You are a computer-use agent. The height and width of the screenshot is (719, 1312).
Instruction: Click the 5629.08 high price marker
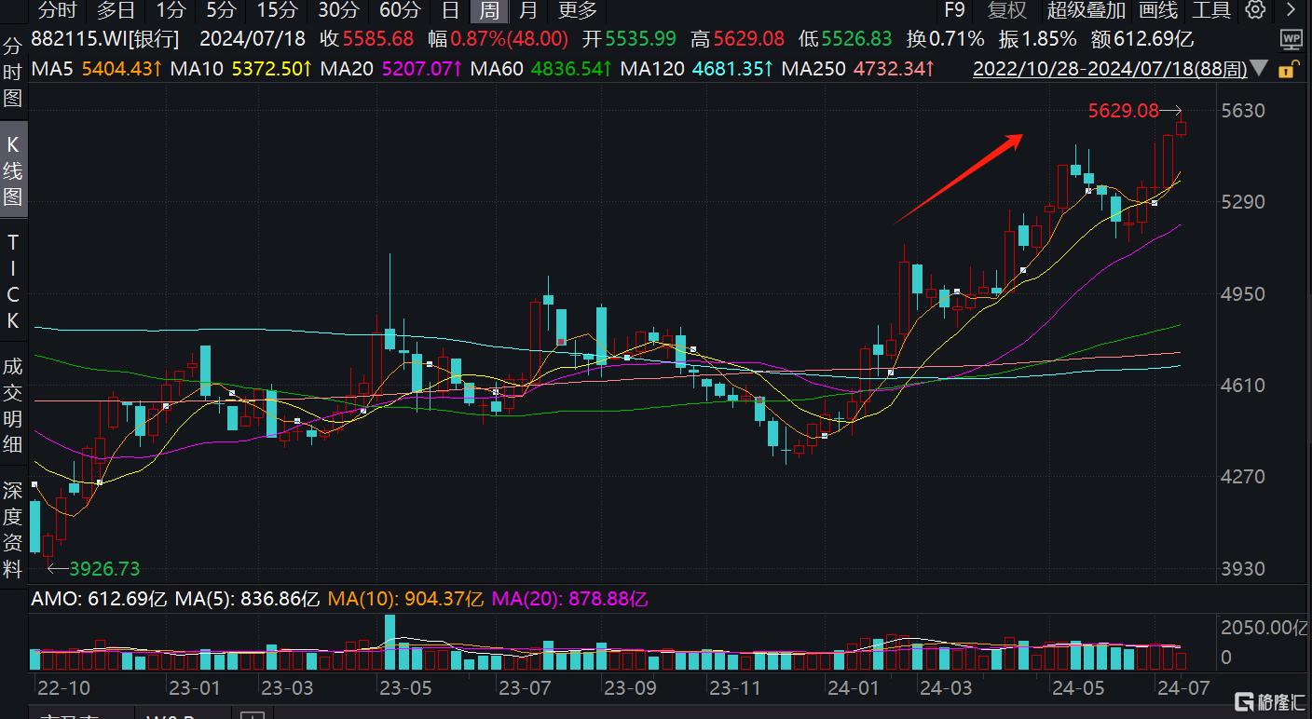click(1124, 111)
